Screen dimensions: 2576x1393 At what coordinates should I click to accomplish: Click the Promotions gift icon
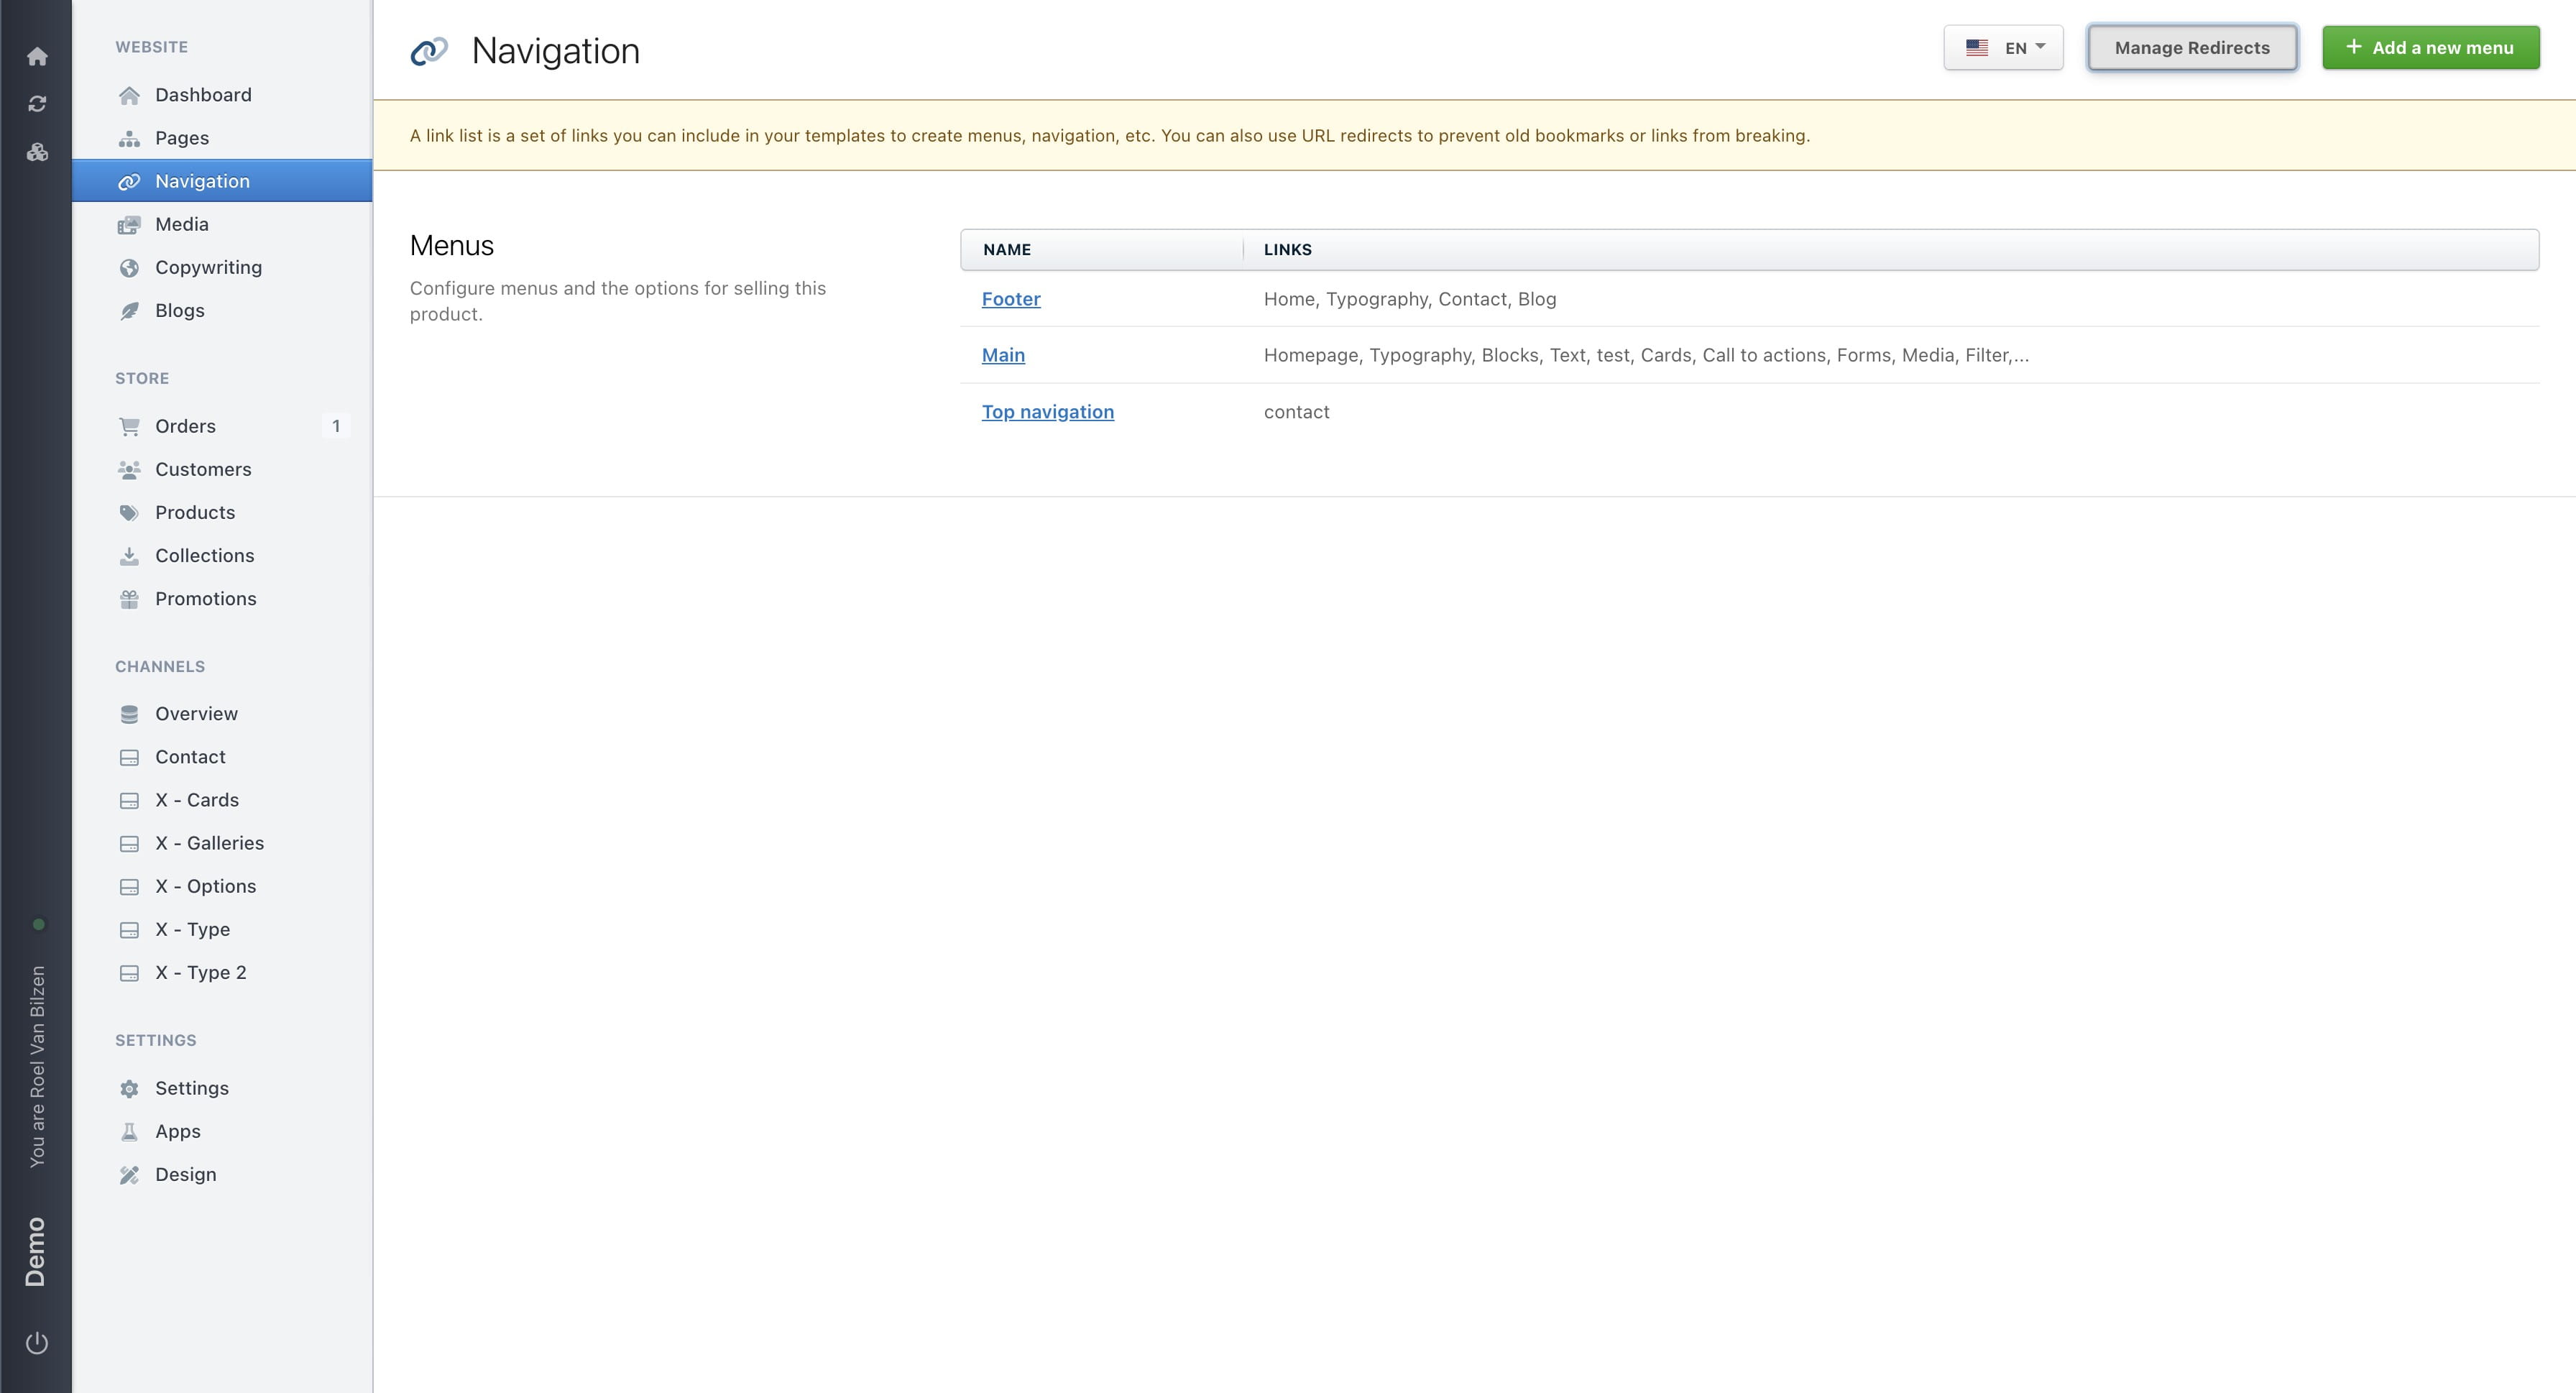[129, 599]
